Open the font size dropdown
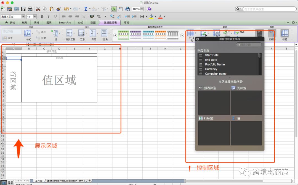298x185 pixels. pyautogui.click(x=35, y=17)
